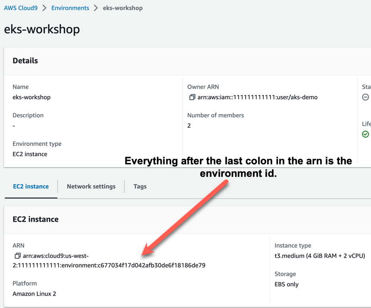Click the eks-workshop page heading

(x=42, y=29)
